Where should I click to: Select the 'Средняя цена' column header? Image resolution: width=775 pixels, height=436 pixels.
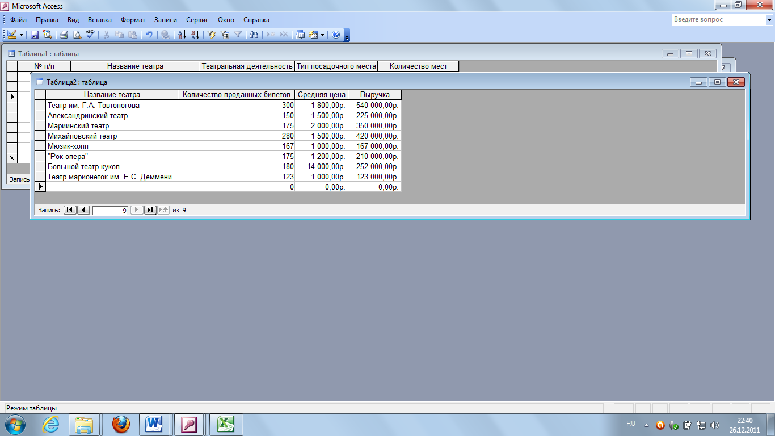(x=322, y=95)
